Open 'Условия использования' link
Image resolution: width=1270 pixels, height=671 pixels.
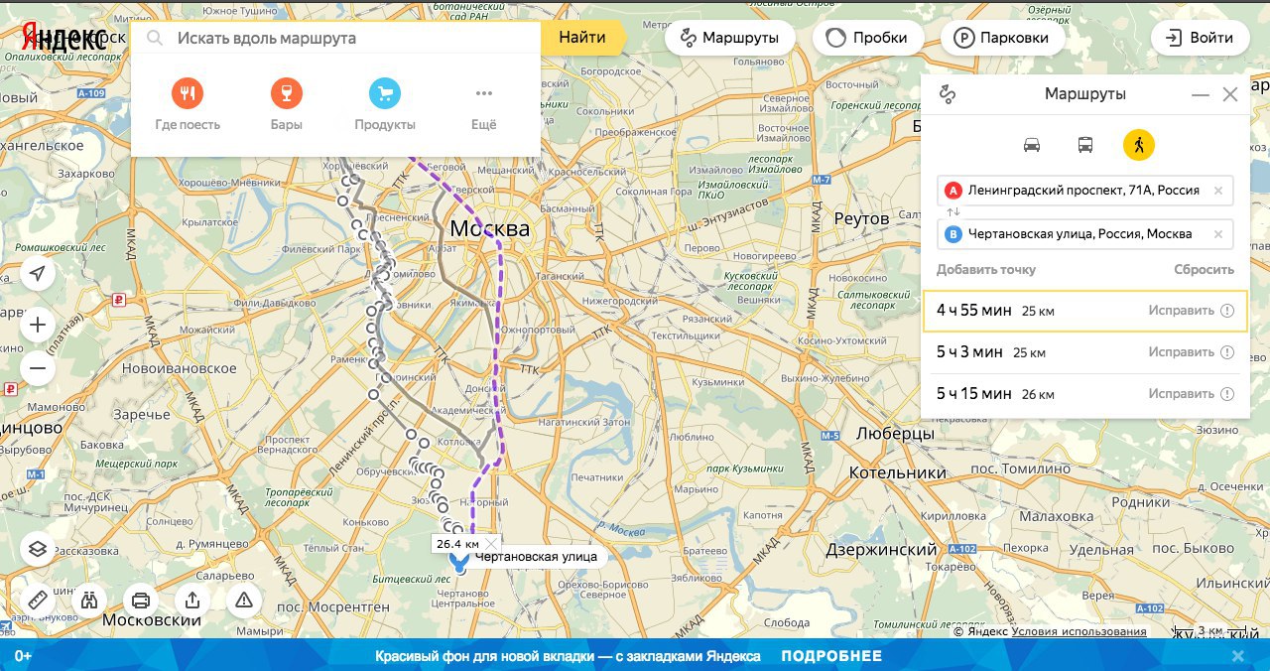click(1079, 631)
